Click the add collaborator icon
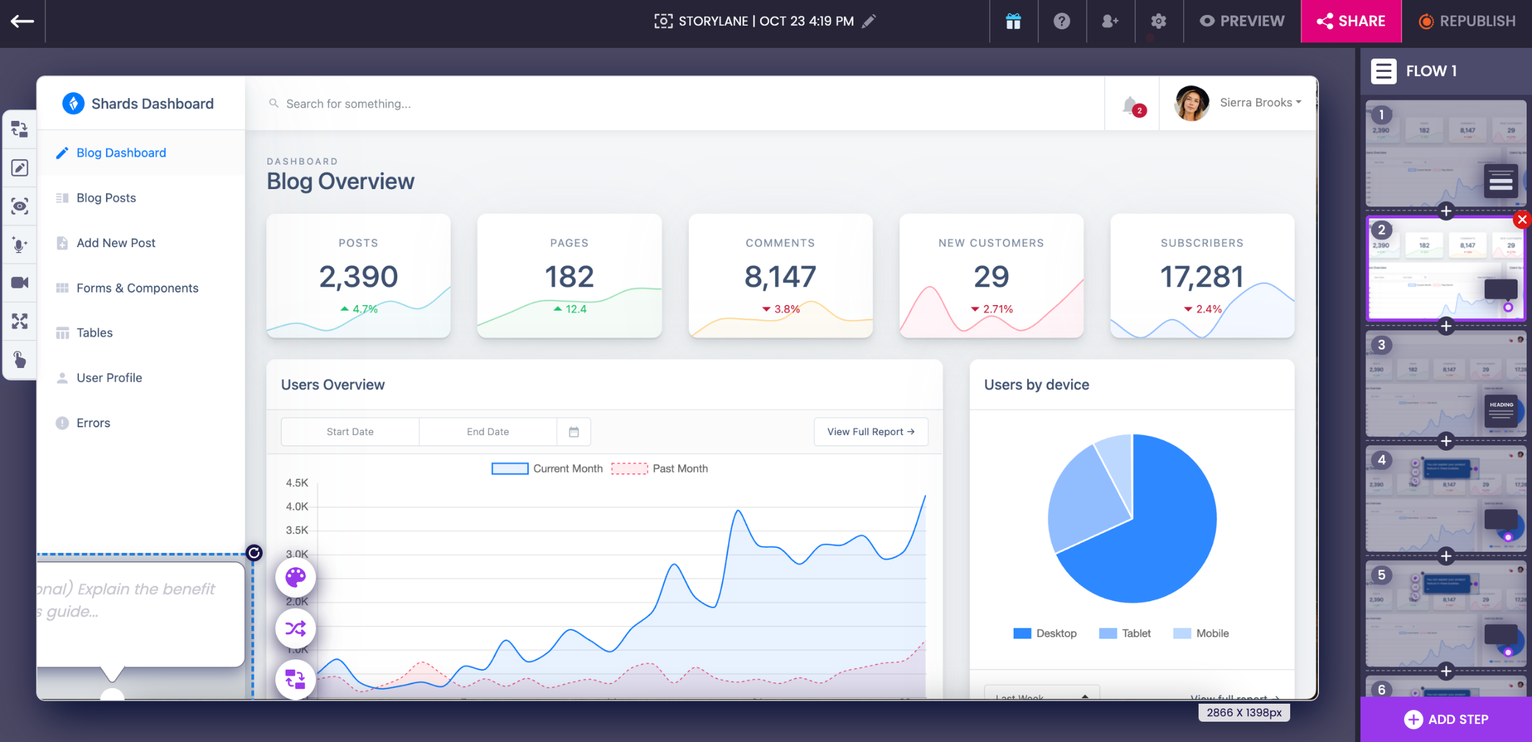1532x742 pixels. (1110, 22)
